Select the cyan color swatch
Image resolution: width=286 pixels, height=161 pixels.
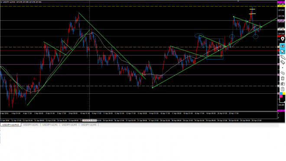281,94
